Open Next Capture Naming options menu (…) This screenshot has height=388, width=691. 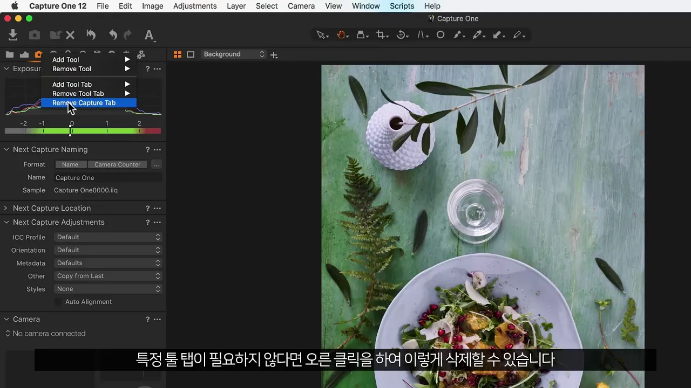click(x=157, y=150)
